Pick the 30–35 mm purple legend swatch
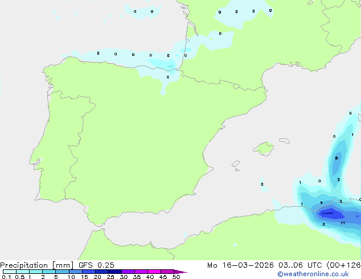The height and width of the screenshot is (279, 361). [x=128, y=272]
